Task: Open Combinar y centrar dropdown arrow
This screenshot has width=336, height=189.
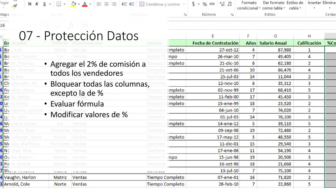Action: 184,4
